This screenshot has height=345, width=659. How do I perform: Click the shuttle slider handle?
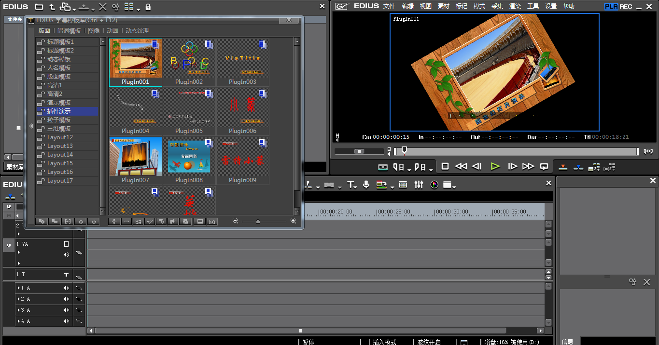click(x=359, y=151)
